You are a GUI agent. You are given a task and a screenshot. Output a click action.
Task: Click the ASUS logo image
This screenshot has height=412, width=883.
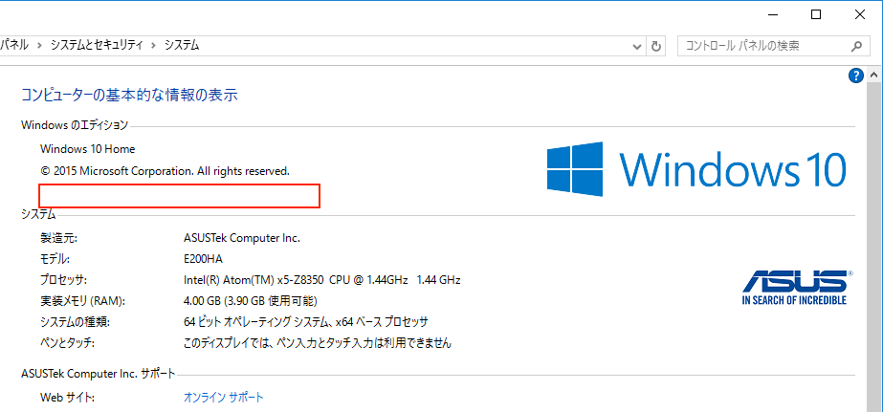click(x=794, y=286)
